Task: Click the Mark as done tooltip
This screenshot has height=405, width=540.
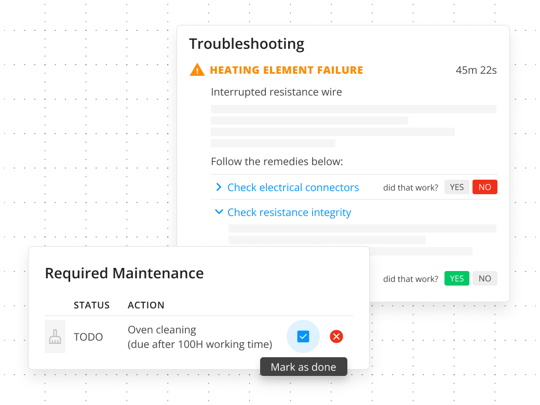Action: point(303,367)
